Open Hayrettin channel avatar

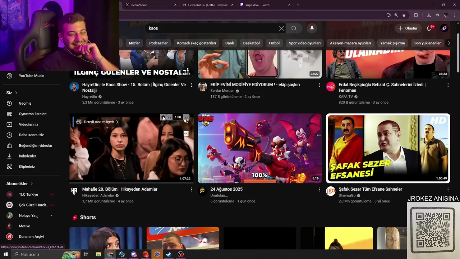point(74,87)
